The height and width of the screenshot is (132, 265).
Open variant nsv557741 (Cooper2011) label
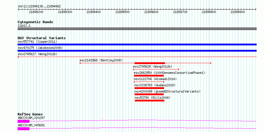pos(38,42)
